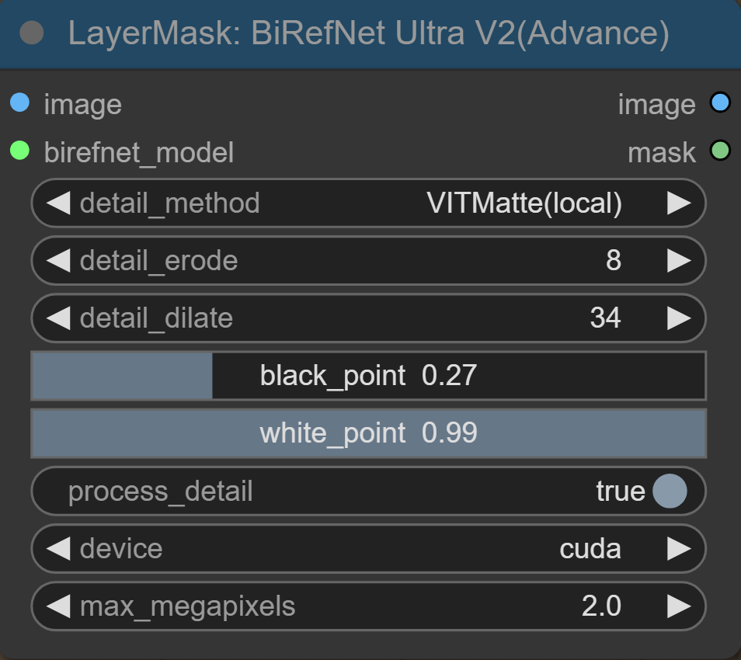Click the birefnet_model input socket dot
This screenshot has width=741, height=660.
point(19,151)
